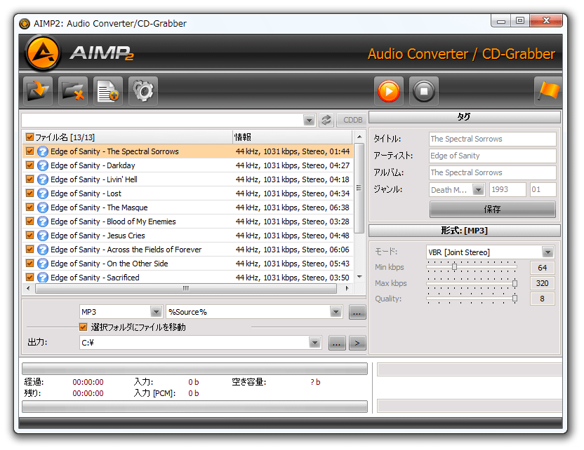Click the アルバム album input field
This screenshot has height=450, width=584.
492,172
